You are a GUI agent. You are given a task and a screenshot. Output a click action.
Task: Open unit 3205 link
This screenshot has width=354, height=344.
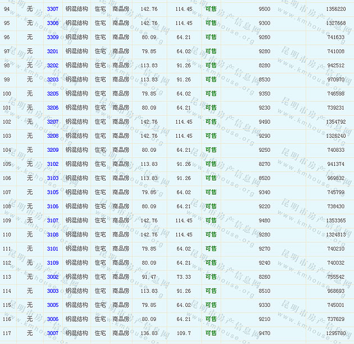52,94
